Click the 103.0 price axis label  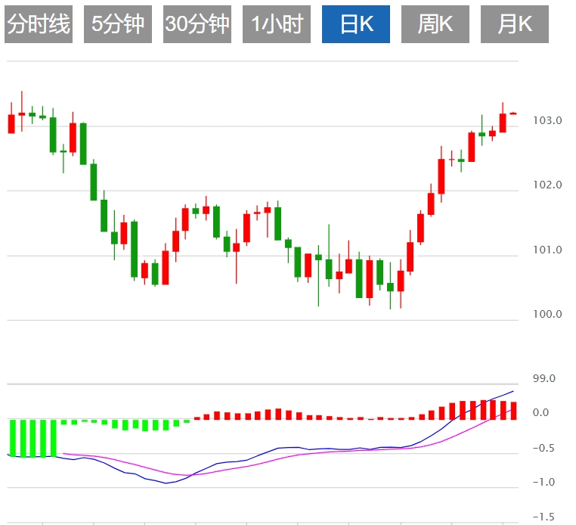tap(547, 121)
